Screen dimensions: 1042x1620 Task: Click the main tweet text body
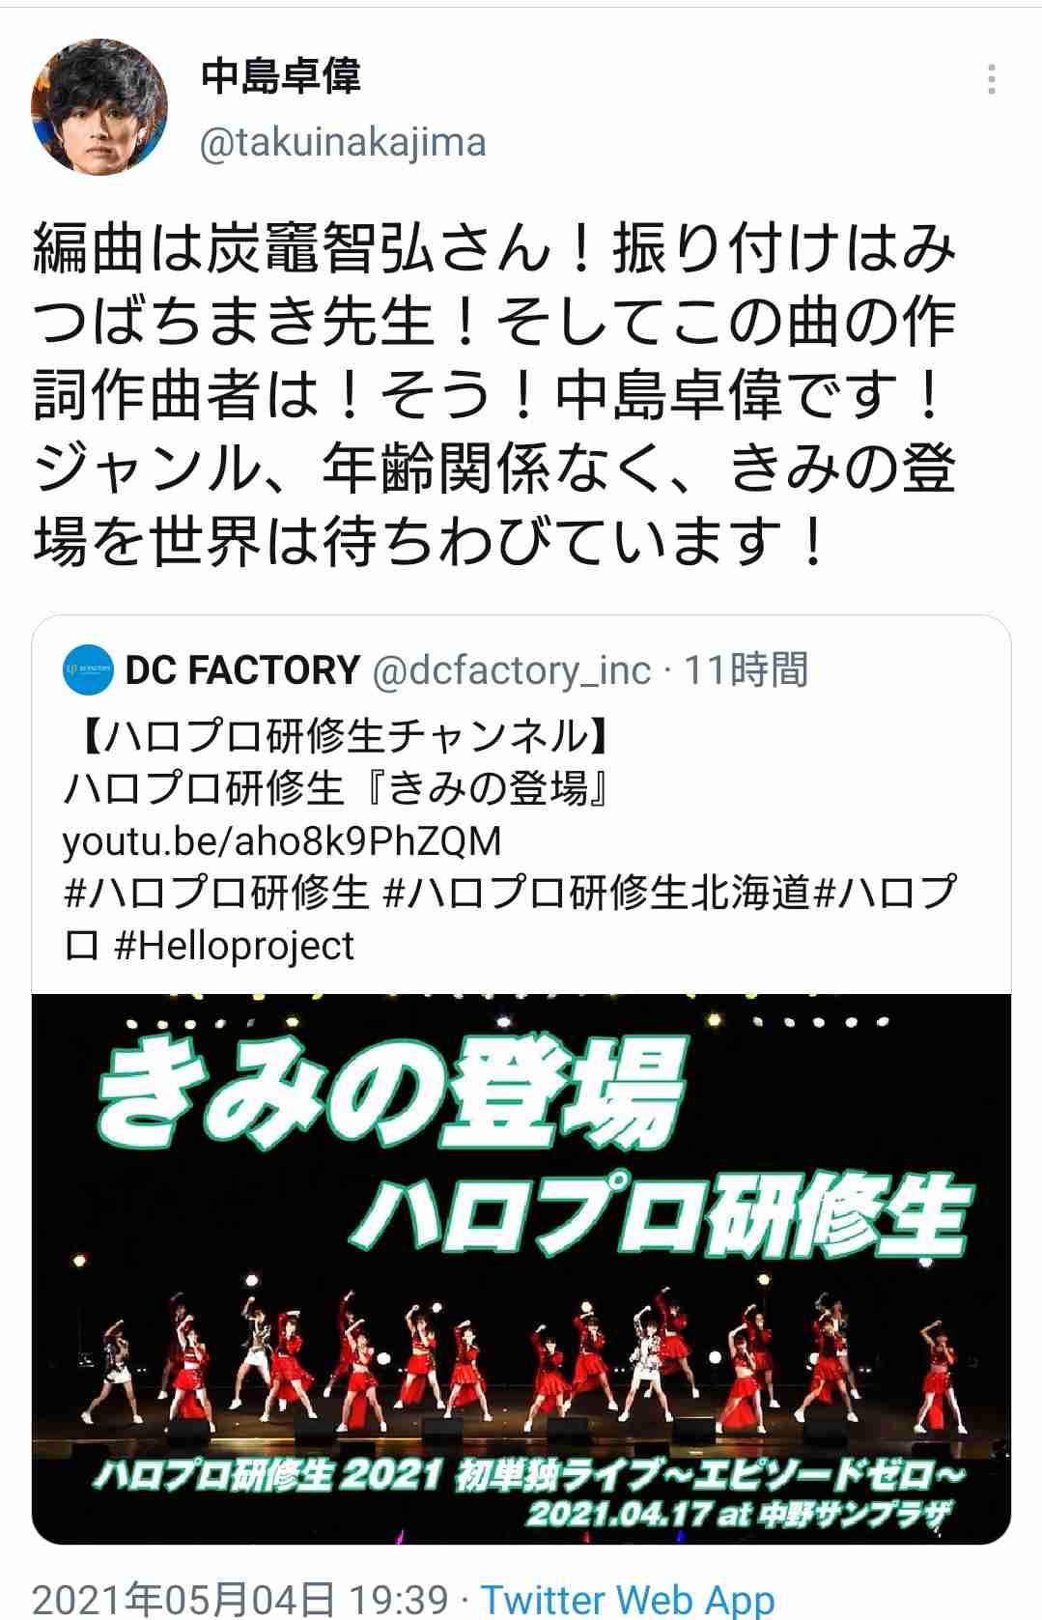click(x=494, y=394)
